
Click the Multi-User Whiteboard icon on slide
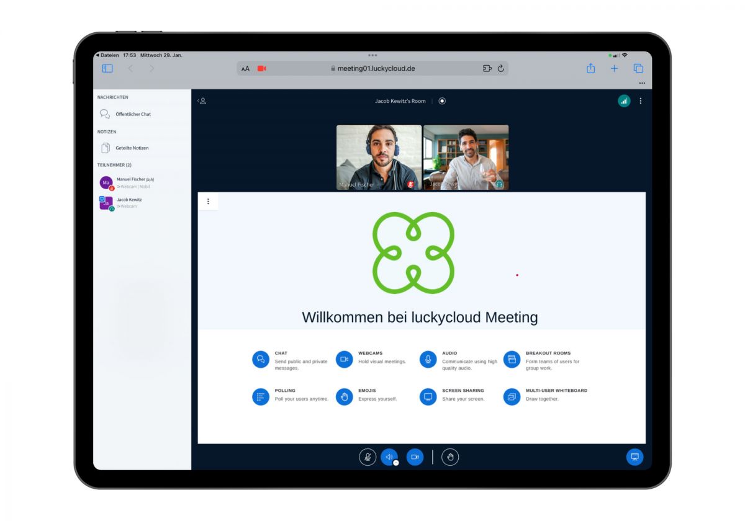tap(512, 397)
